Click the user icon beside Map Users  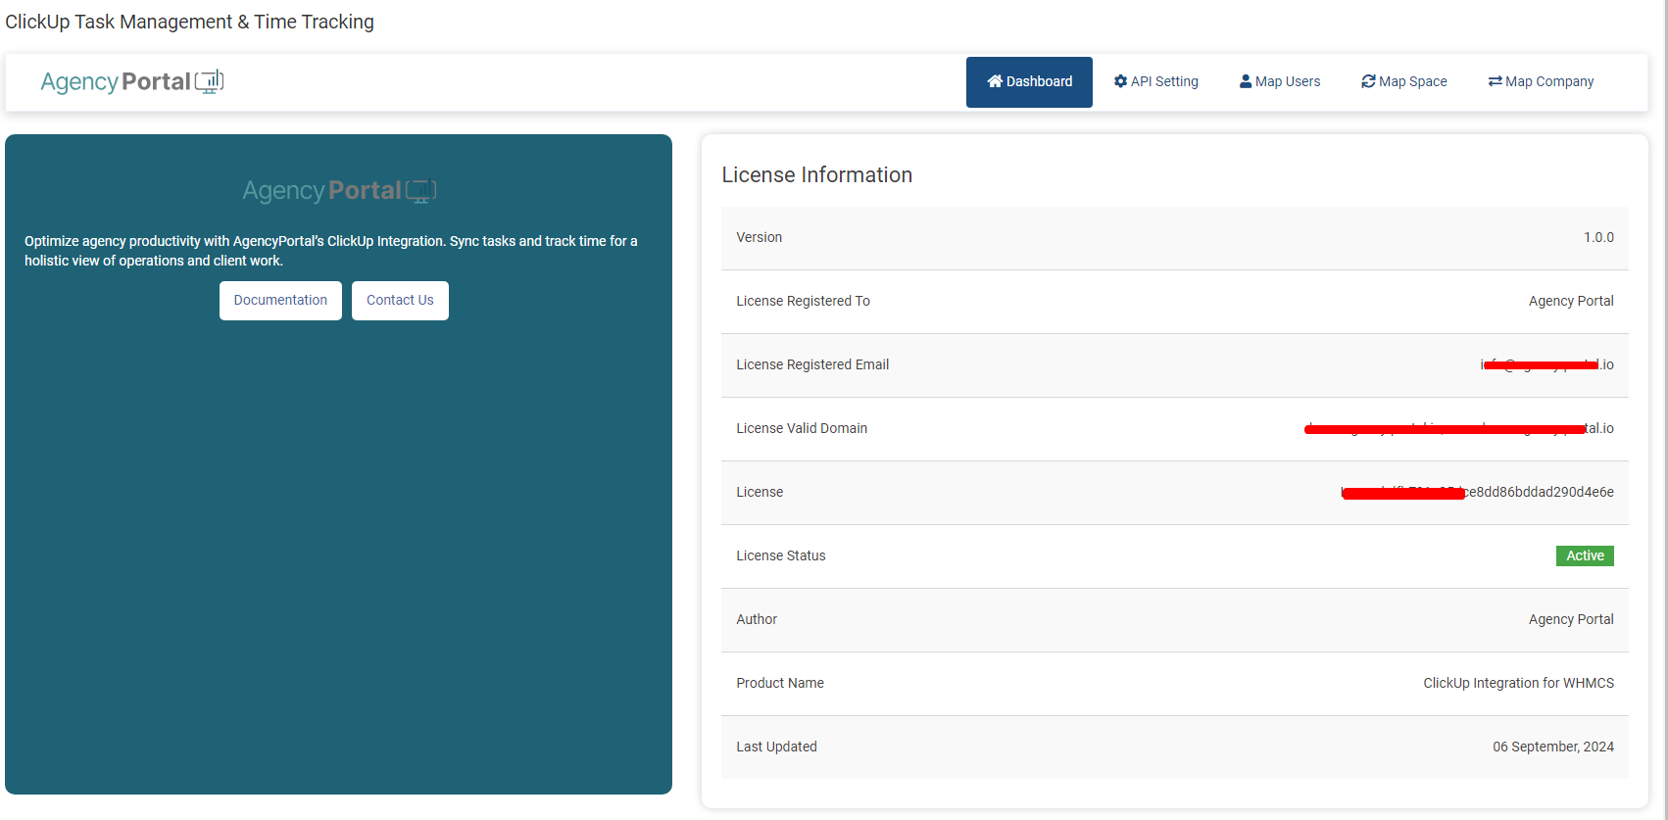coord(1246,81)
